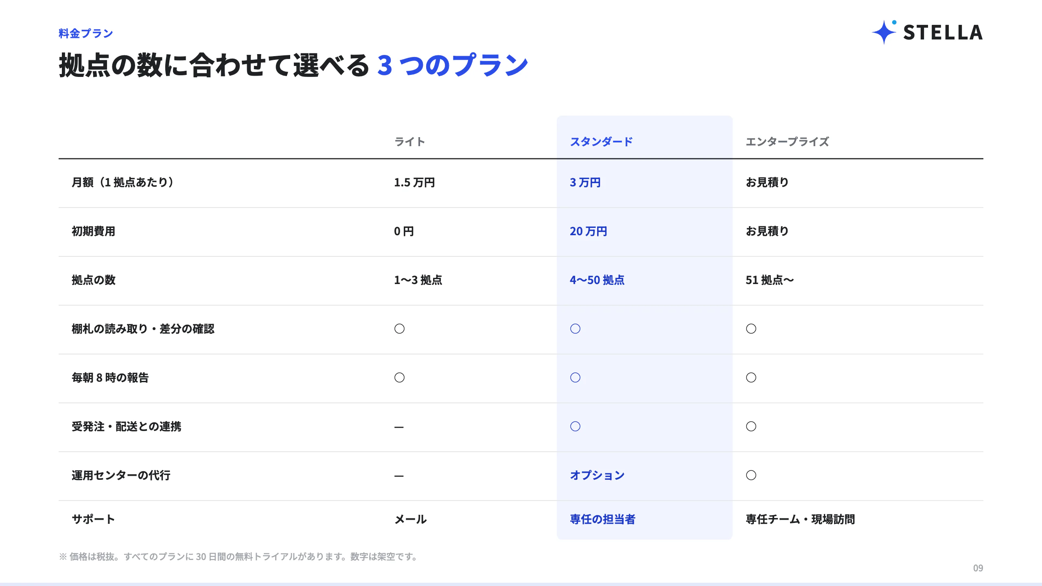Click the circle mark for スタンダード 棚札の読み取り
Viewport: 1042px width, 586px height.
point(575,329)
